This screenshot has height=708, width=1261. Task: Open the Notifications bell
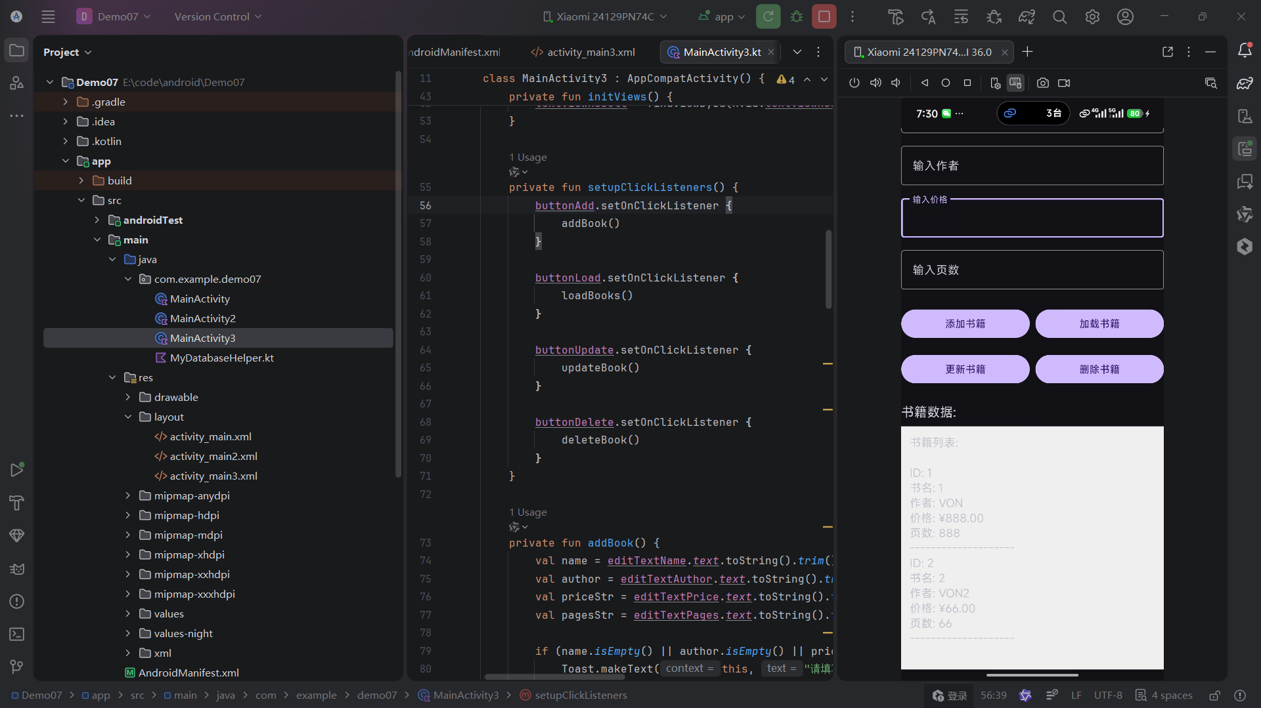[1245, 51]
